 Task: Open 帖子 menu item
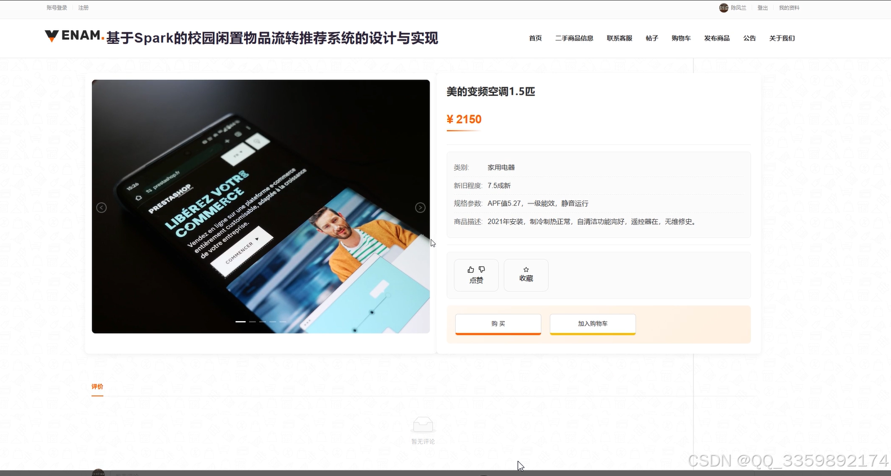point(652,38)
